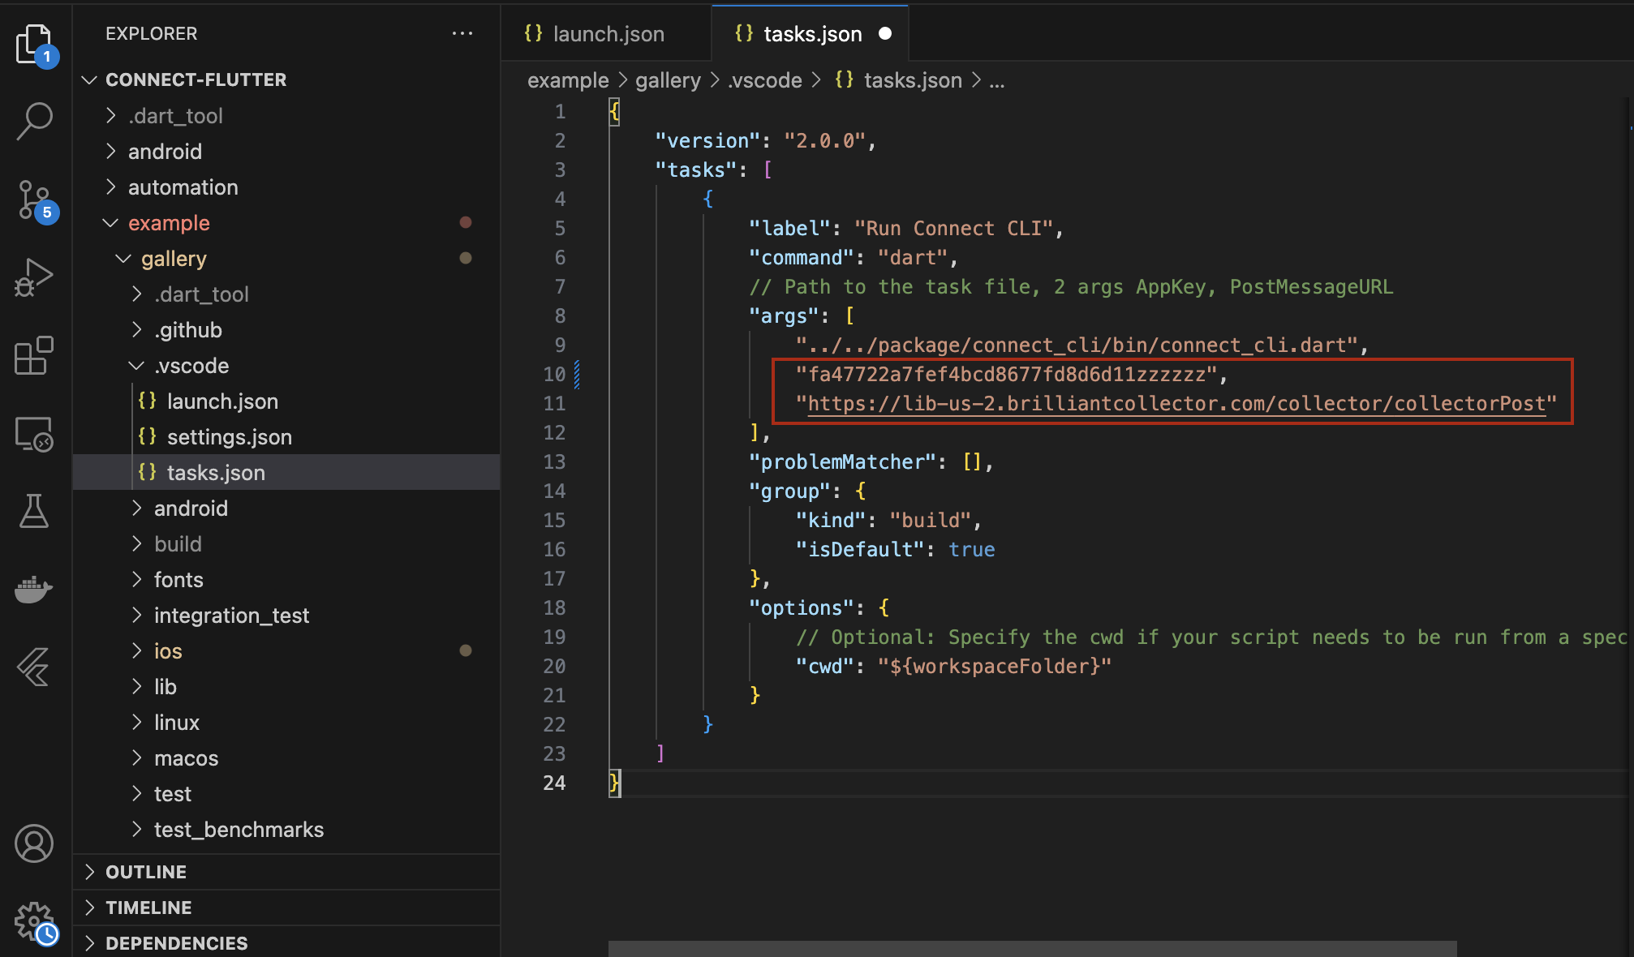The width and height of the screenshot is (1634, 957).
Task: Open the Explorer view in activity bar
Action: tap(34, 44)
